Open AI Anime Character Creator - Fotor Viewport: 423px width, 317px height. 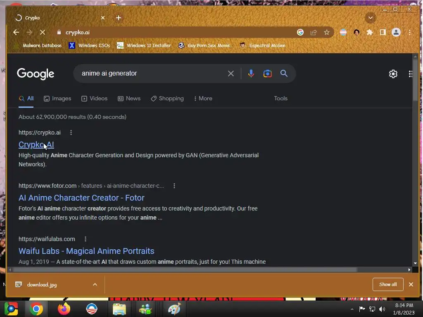coord(81,198)
